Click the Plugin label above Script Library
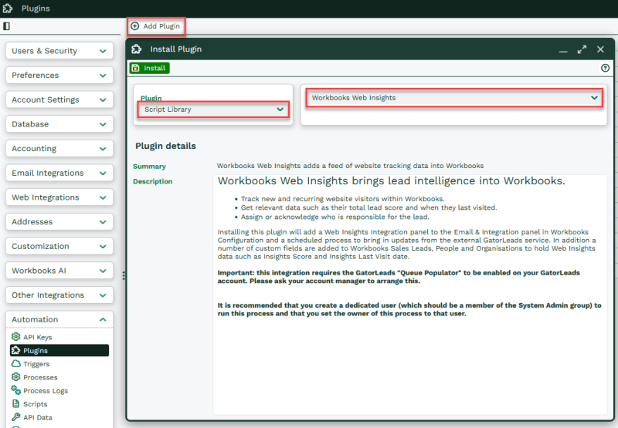This screenshot has height=428, width=618. [151, 98]
